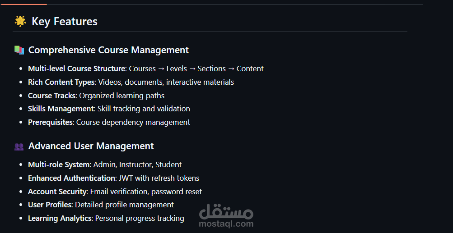Click the Comprehensive Course Management heading

point(108,50)
